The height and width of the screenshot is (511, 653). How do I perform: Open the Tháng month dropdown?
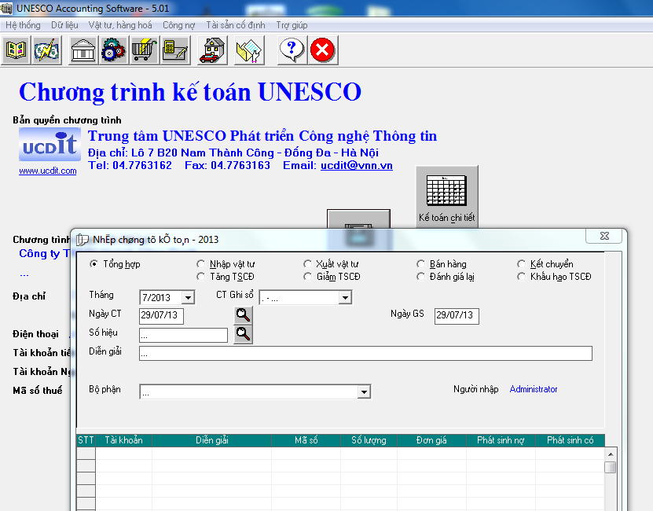[189, 297]
